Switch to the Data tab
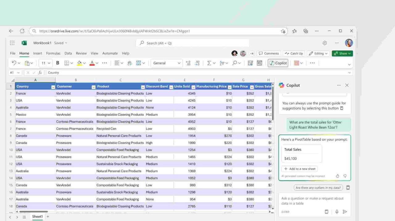This screenshot has height=221, width=395. (x=68, y=53)
